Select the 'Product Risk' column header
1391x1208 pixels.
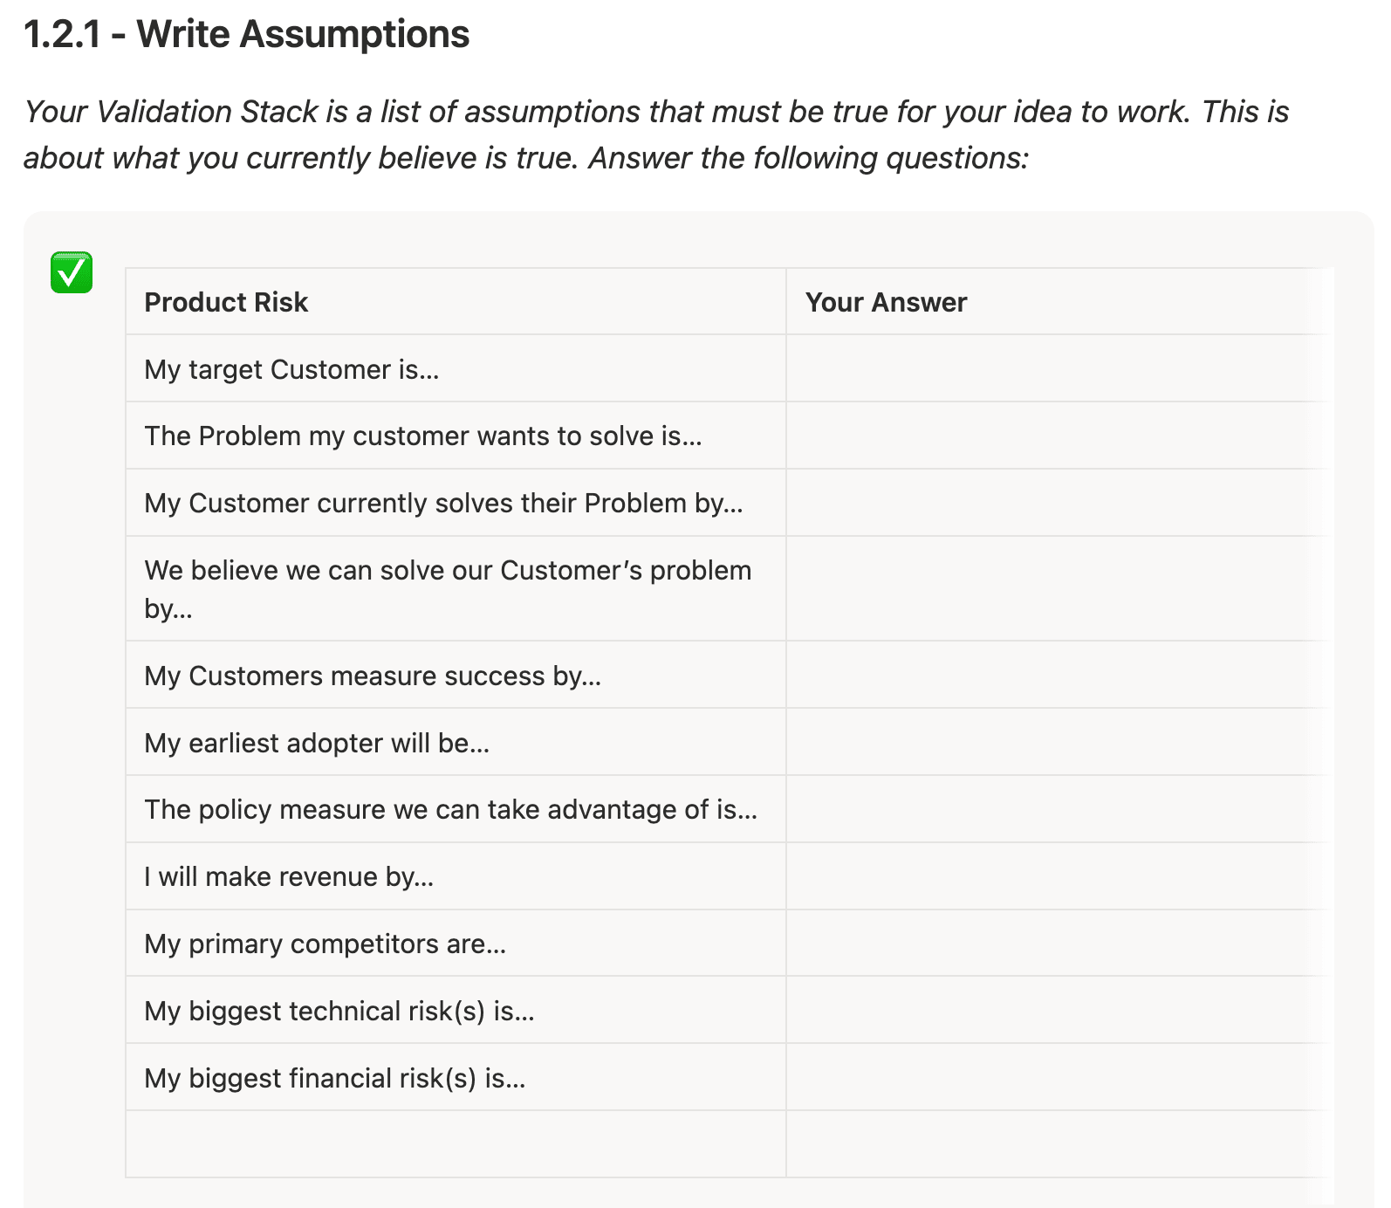pos(226,302)
